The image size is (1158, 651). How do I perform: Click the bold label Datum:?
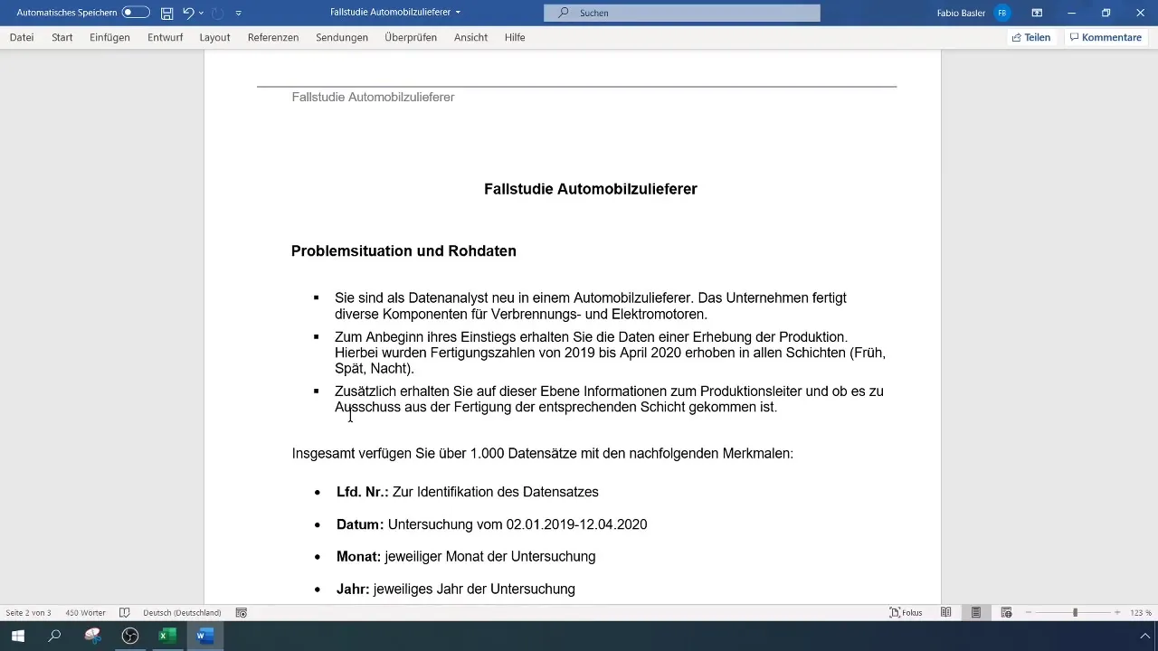point(360,524)
